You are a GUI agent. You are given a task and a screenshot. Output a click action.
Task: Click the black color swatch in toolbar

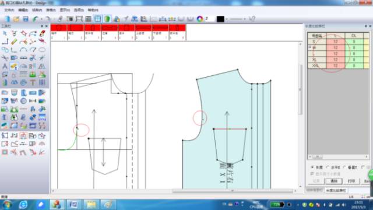click(x=220, y=19)
